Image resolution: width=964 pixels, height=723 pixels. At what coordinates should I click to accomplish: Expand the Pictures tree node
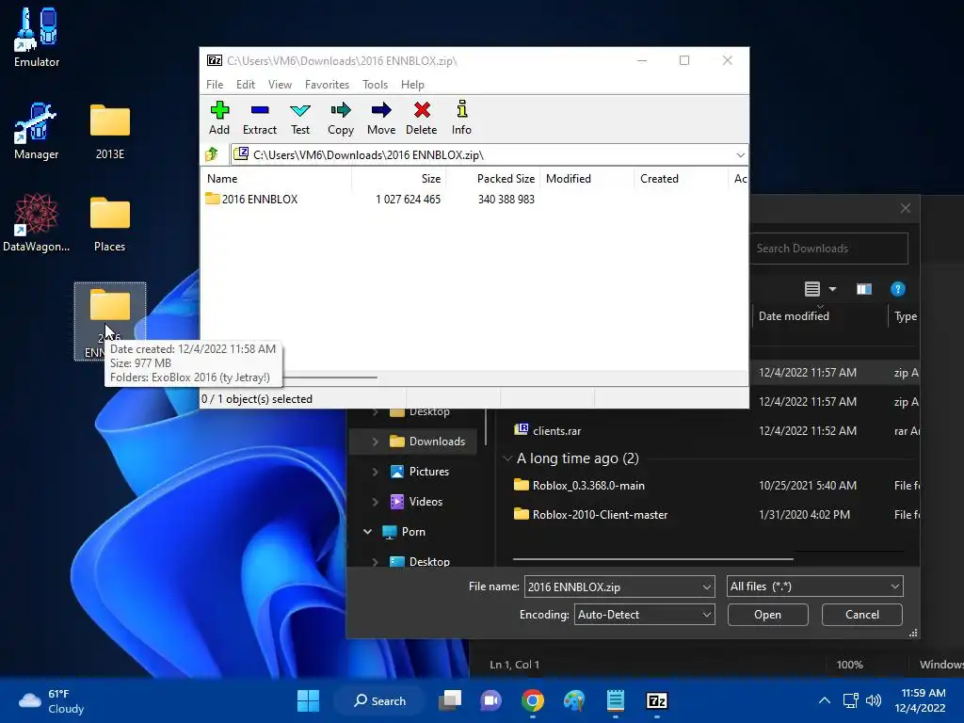pyautogui.click(x=375, y=472)
